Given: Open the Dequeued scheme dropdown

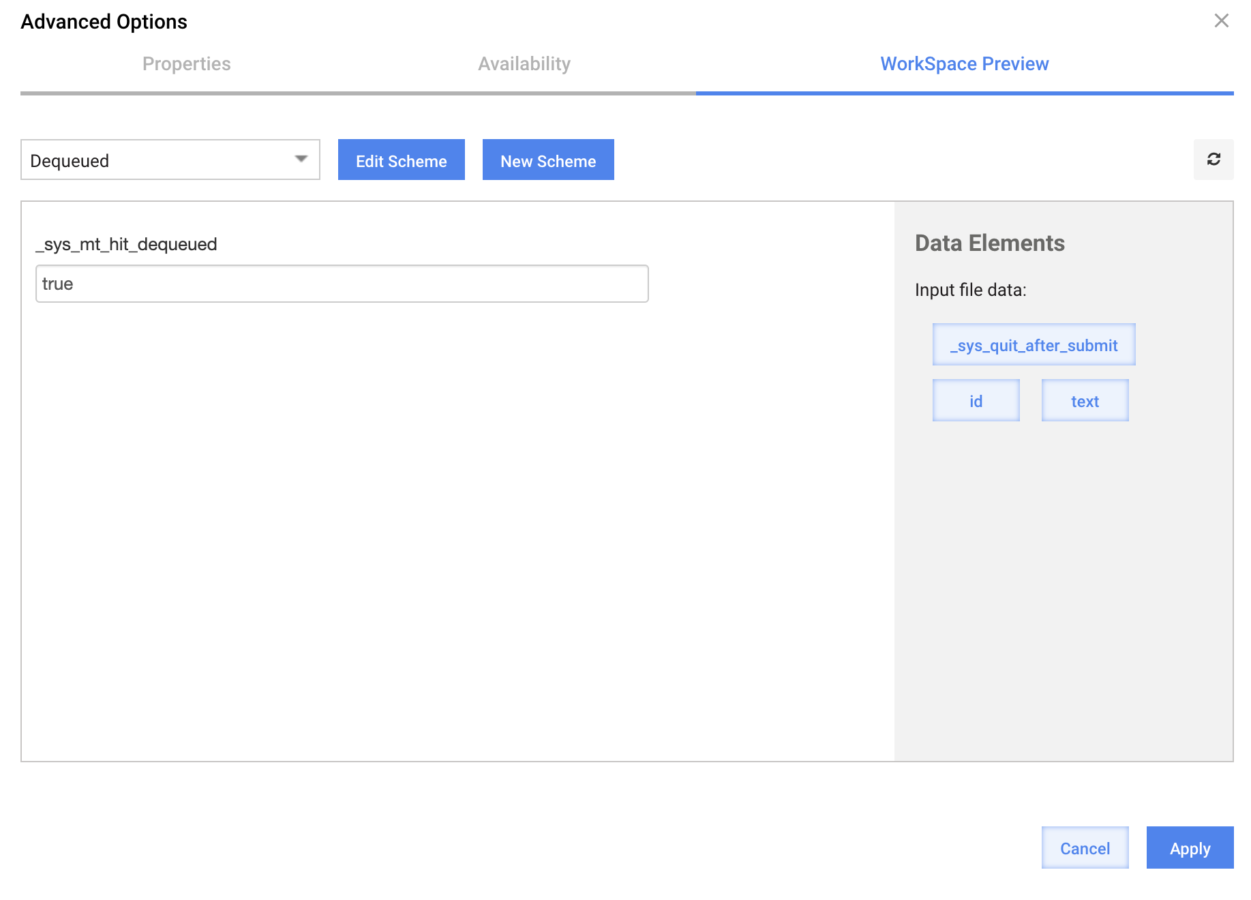Looking at the screenshot, I should click(x=170, y=160).
